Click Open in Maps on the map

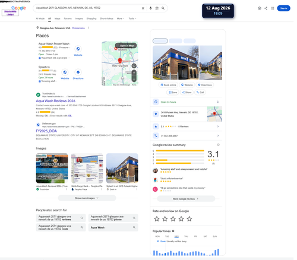click(x=126, y=46)
